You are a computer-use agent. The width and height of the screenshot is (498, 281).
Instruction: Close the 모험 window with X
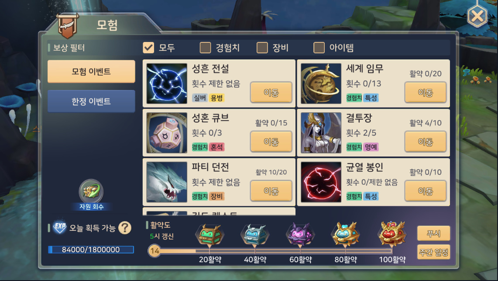pos(477,16)
